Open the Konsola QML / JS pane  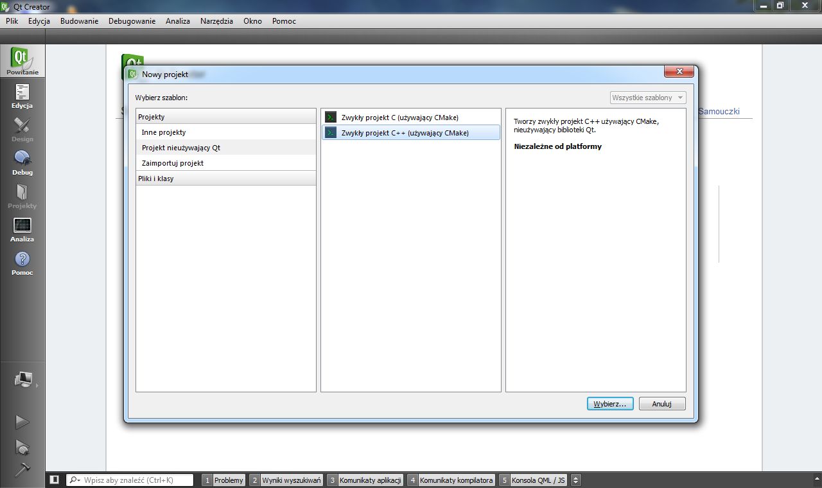pos(533,480)
